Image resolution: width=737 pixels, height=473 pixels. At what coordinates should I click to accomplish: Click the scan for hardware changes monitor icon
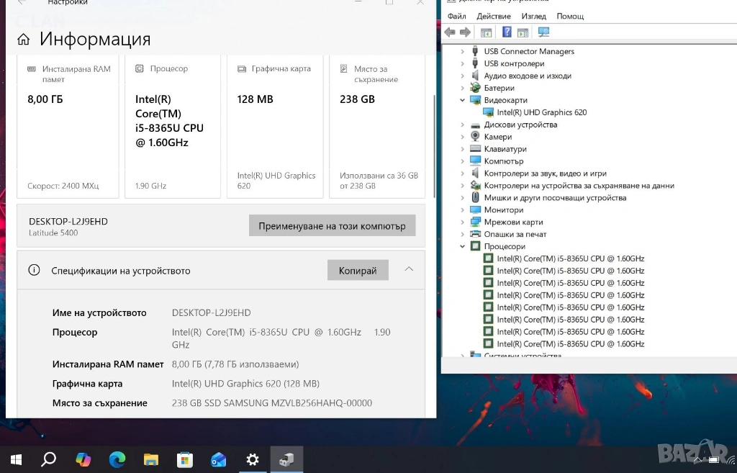[543, 32]
